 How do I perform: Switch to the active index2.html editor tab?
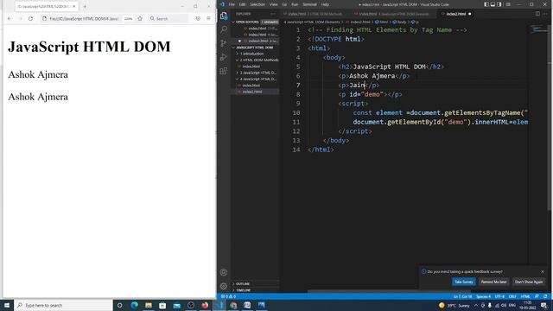tap(455, 14)
